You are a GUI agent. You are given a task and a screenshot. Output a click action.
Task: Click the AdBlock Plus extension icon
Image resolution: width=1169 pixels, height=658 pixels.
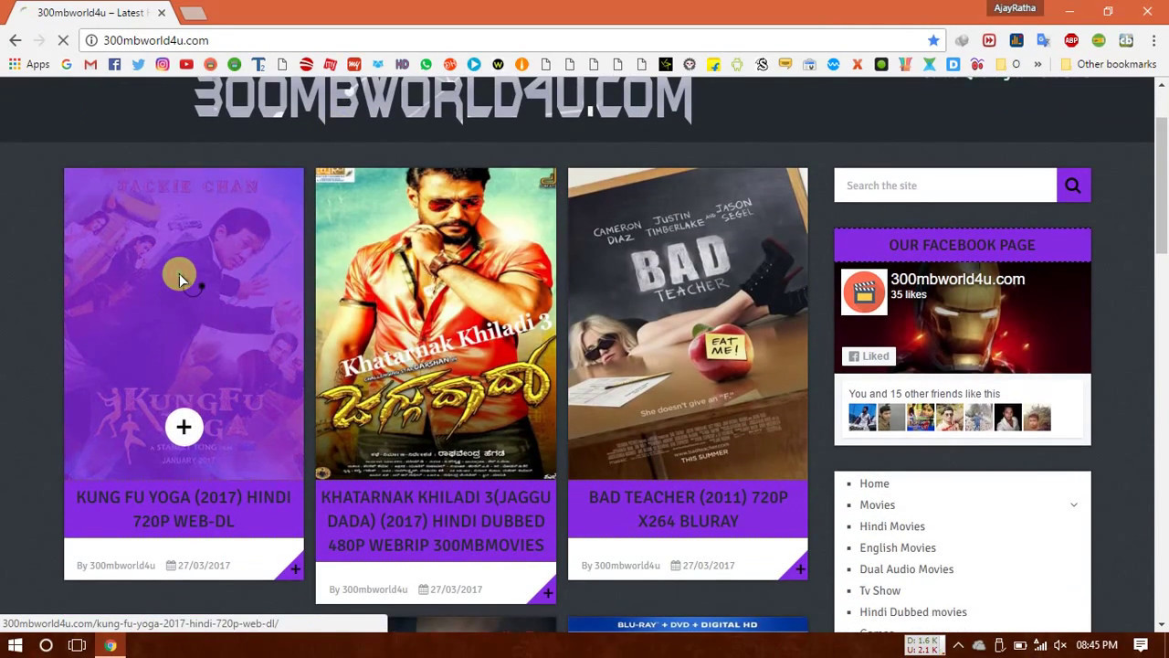click(1071, 40)
